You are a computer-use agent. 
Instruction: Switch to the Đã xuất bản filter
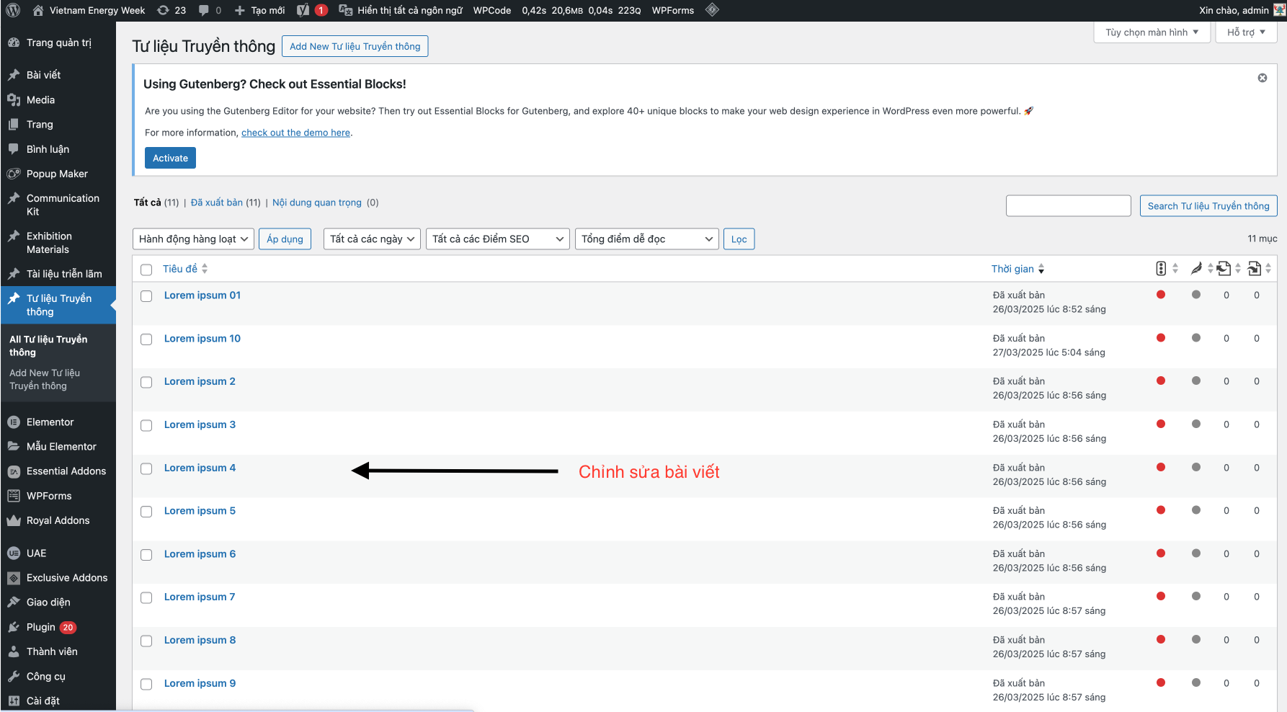[216, 203]
